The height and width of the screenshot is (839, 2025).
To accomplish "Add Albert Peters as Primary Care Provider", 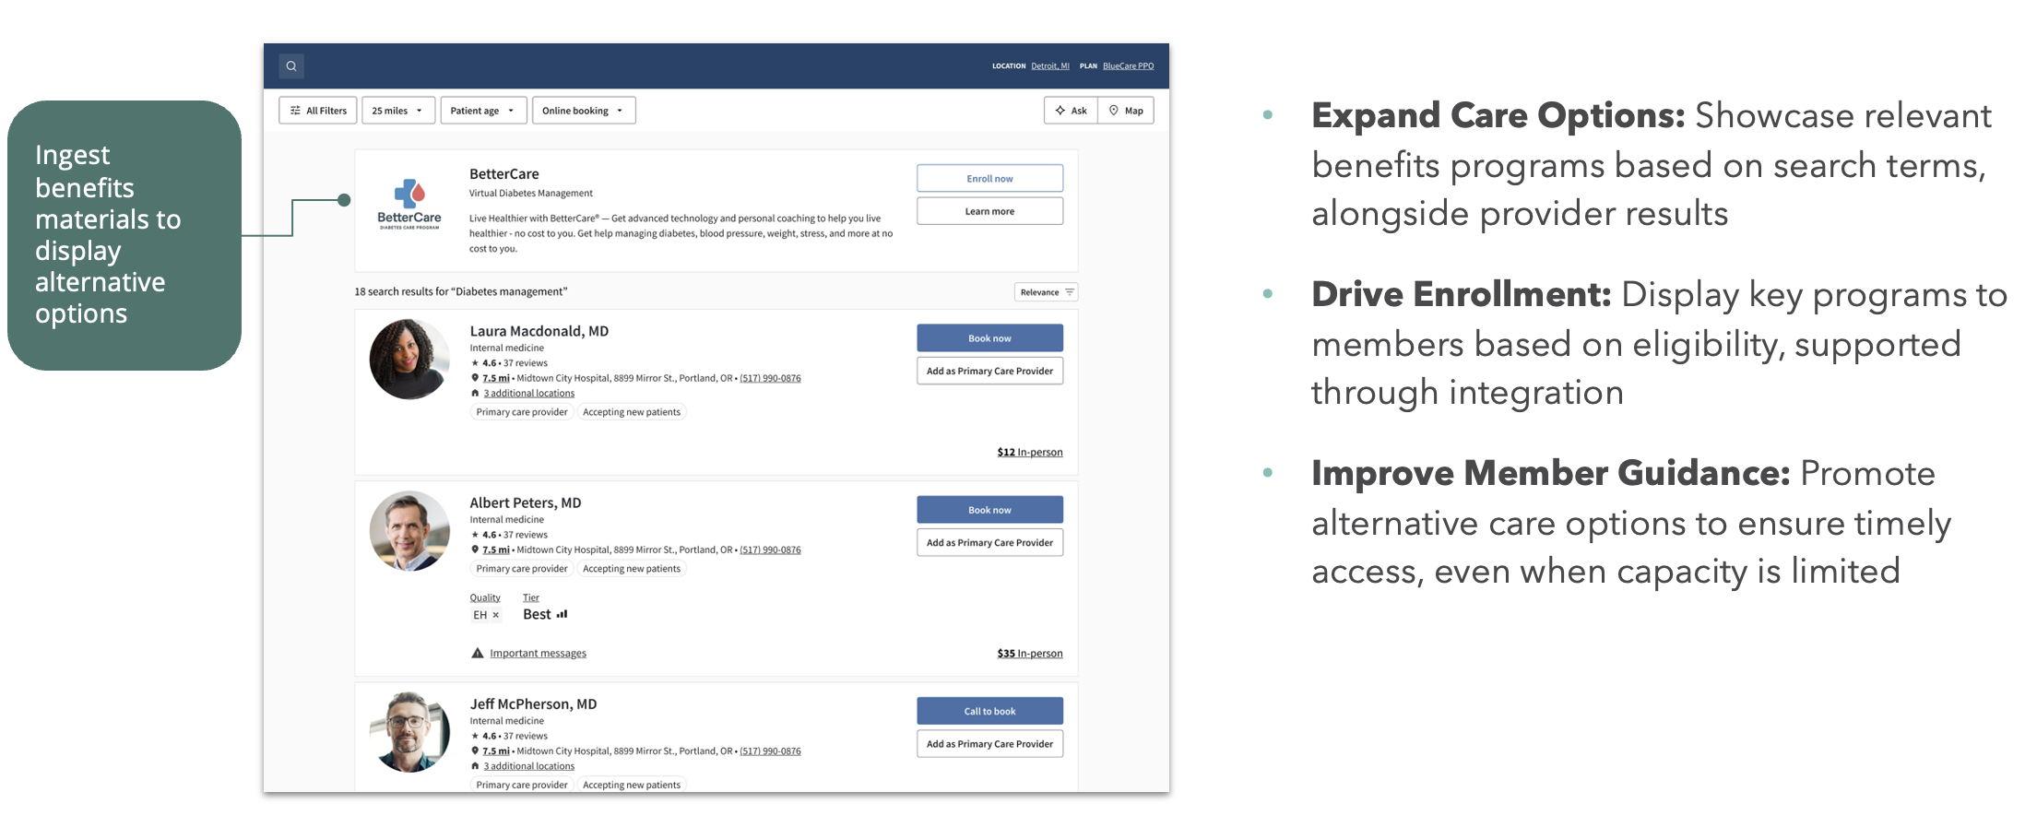I will (989, 543).
